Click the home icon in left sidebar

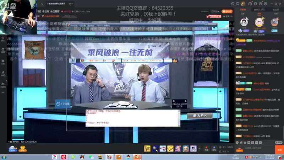tap(3, 39)
